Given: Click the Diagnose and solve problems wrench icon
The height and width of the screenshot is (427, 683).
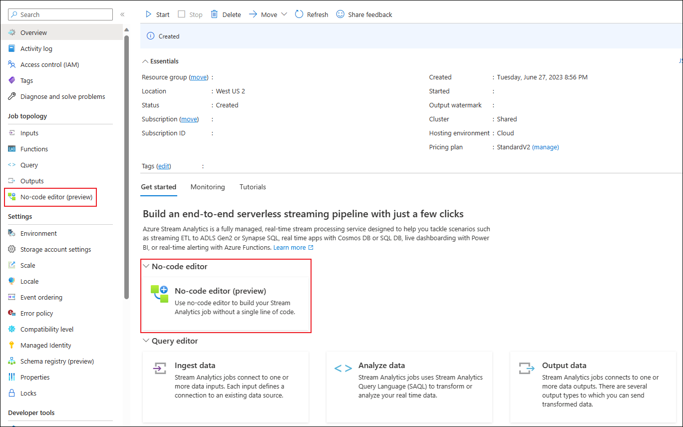Looking at the screenshot, I should pyautogui.click(x=12, y=96).
